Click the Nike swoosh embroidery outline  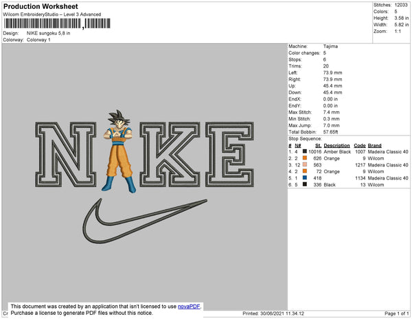[x=145, y=221]
